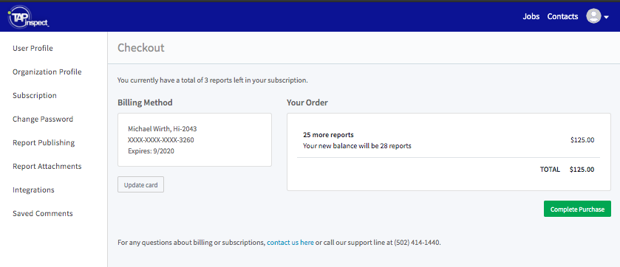Click 'Your new balance will be 28 reports'
This screenshot has height=267, width=620.
coord(357,146)
